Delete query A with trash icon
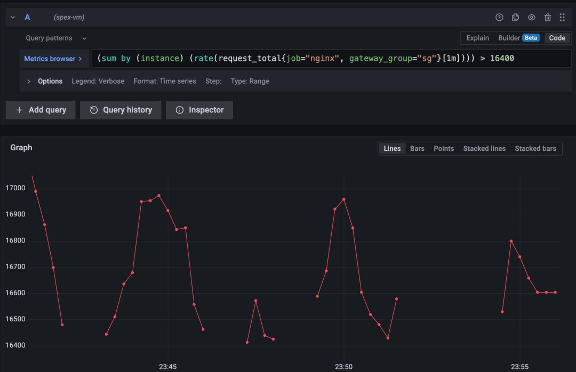Screen dimensions: 576x372 pos(548,17)
